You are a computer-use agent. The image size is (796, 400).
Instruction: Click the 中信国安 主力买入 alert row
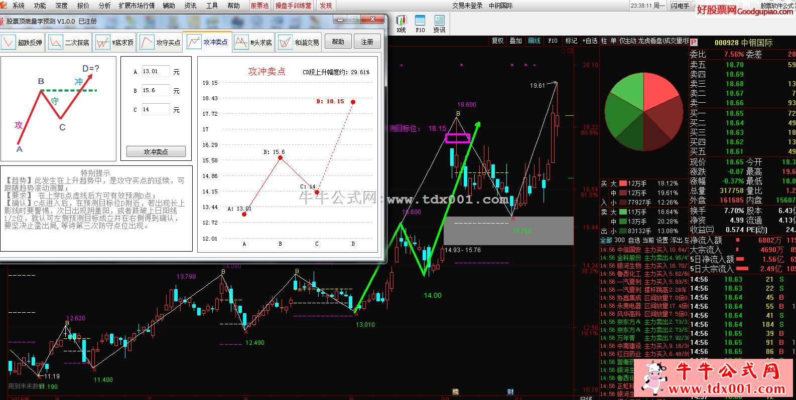tap(644, 250)
